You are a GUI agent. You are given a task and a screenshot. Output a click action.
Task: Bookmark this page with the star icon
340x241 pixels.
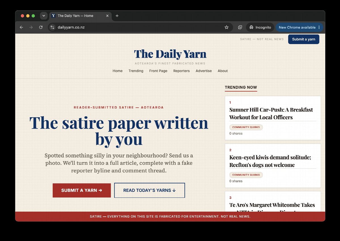[226, 27]
